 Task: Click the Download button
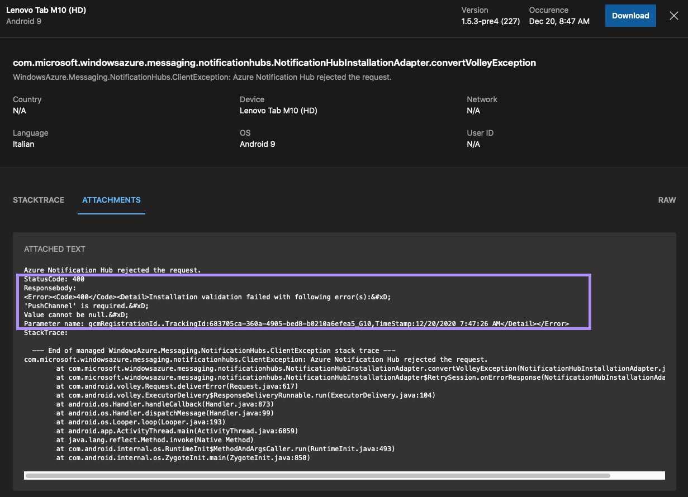pos(630,16)
